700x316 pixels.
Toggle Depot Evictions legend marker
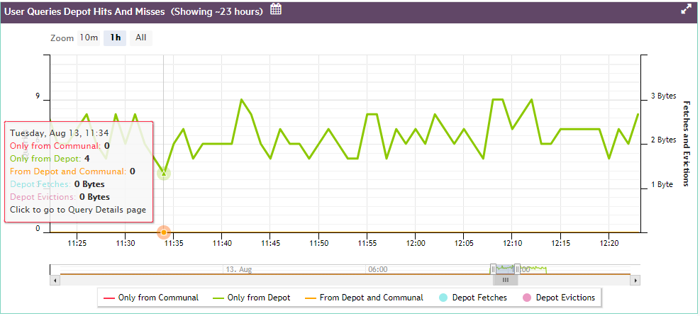point(558,298)
